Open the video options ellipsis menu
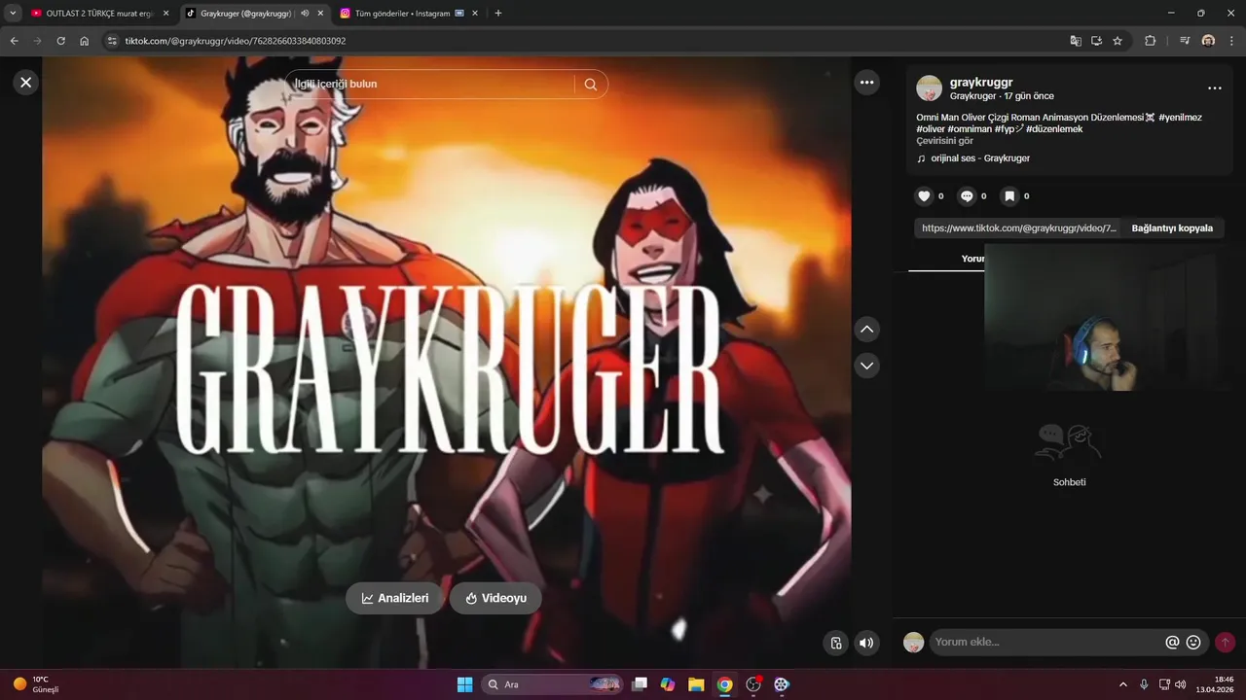 (x=866, y=83)
